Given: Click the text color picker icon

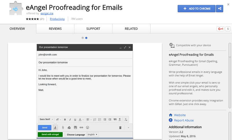Looking at the screenshot, I should [81, 119].
